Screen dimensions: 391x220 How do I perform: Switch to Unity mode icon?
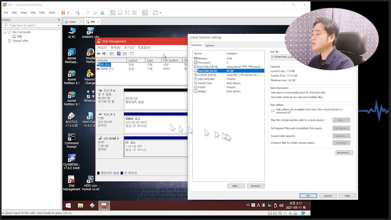134,13
